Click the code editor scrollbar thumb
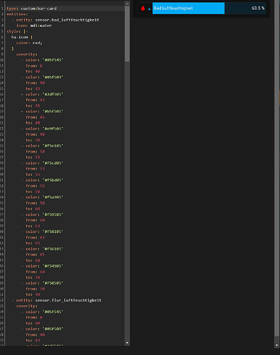 (x=127, y=34)
